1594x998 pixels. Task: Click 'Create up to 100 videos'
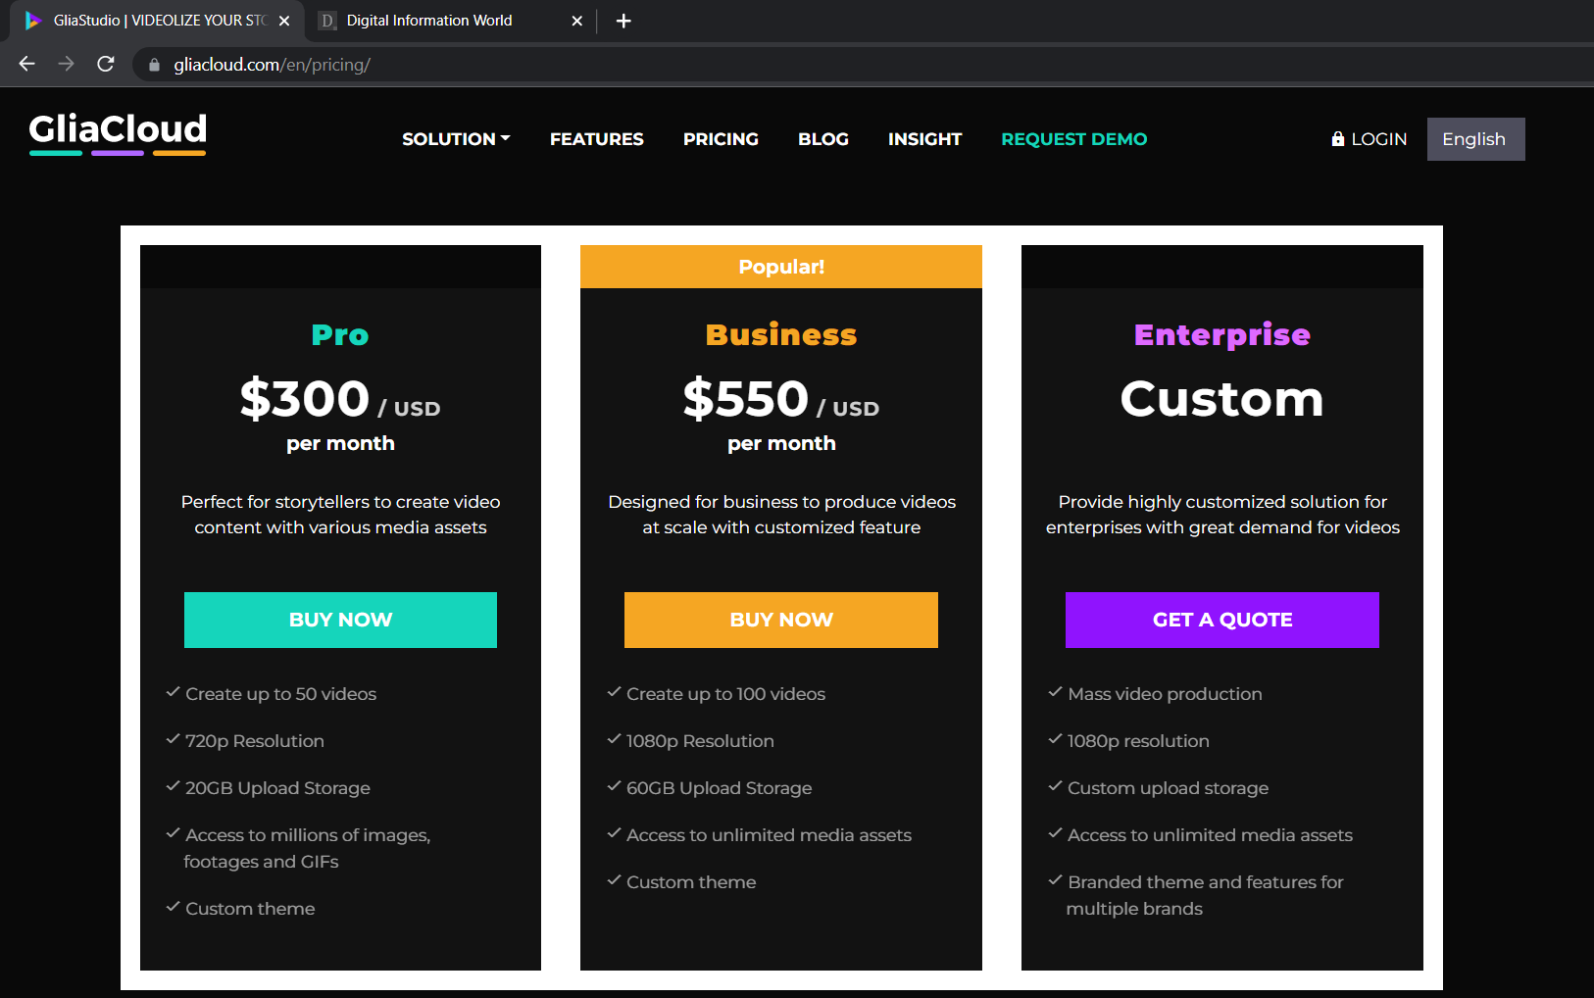pyautogui.click(x=725, y=694)
